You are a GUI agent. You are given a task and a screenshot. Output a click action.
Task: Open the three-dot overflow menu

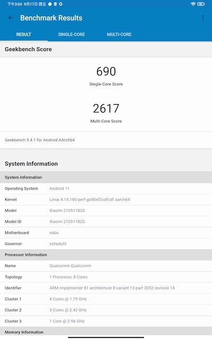[x=202, y=18]
